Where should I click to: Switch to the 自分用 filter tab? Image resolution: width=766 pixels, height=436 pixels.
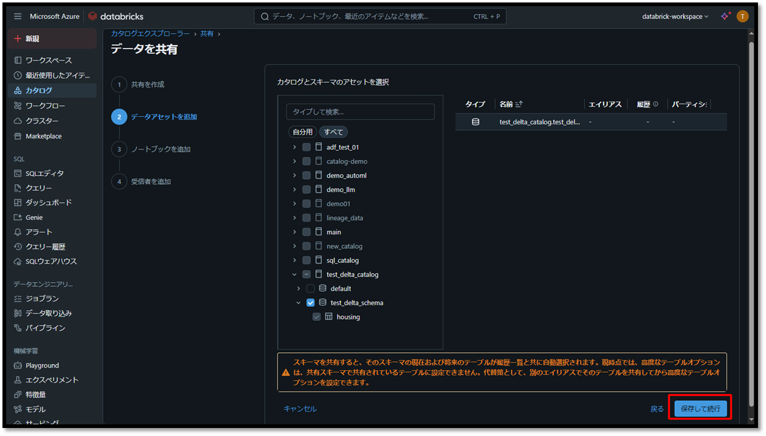(302, 132)
